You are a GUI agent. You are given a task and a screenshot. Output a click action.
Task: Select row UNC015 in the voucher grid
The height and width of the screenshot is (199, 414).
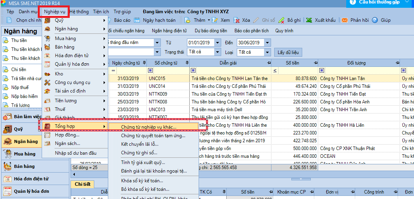click(261, 78)
